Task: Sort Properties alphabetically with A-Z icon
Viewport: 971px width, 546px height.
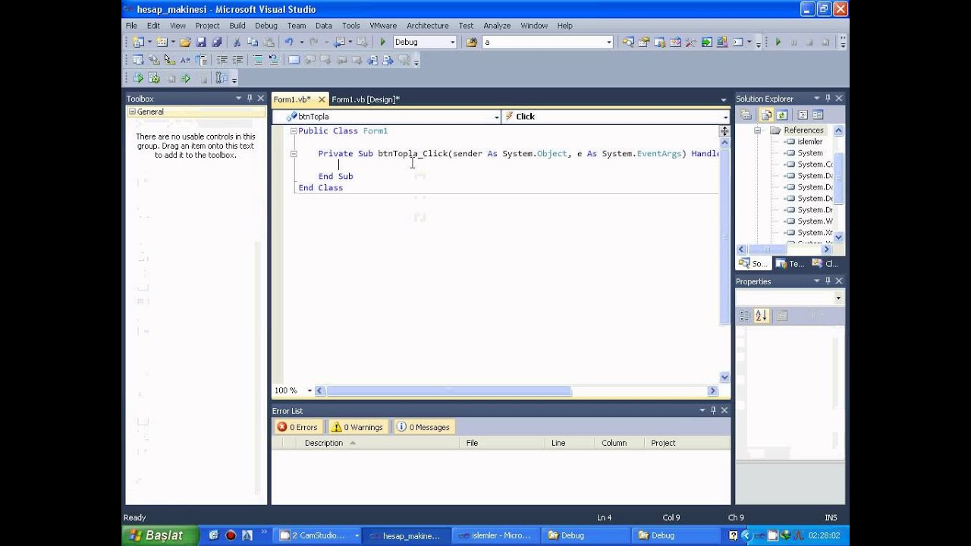Action: click(x=762, y=315)
